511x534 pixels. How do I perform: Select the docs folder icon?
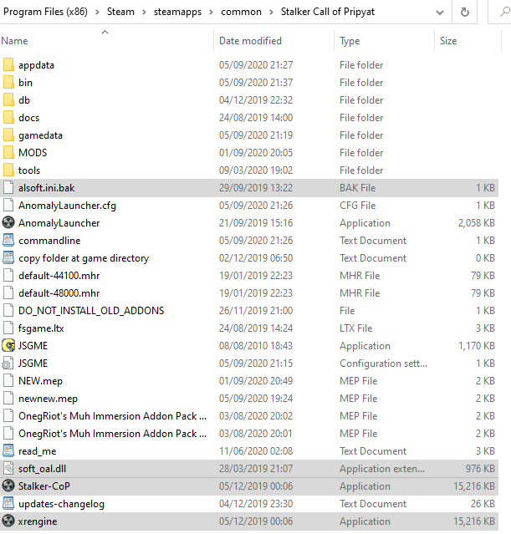[8, 118]
